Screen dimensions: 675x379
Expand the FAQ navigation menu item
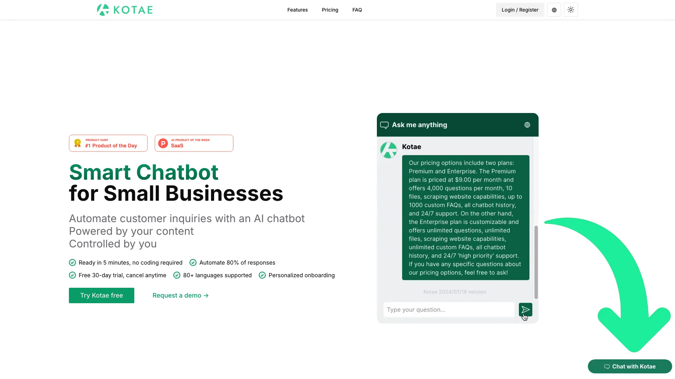[x=357, y=10]
